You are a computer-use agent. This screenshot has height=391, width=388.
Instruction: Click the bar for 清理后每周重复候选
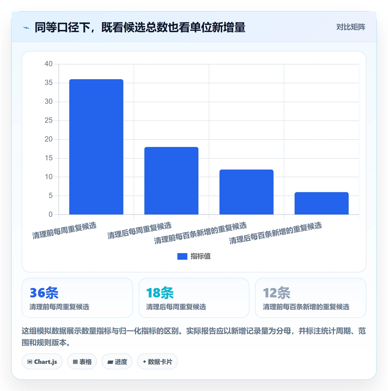[x=171, y=181]
